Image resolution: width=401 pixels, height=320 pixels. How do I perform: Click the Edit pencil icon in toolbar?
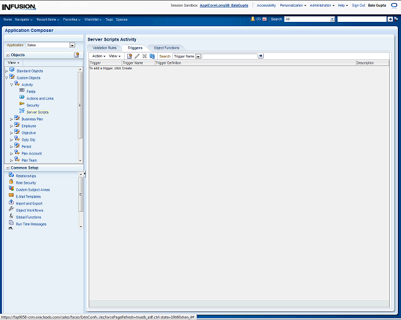[x=137, y=56]
